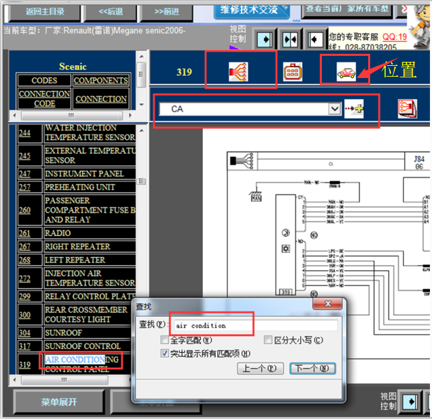Screen dimensions: 432x419
Task: Click right arrow of menu panel horizontal scrollbar
Action: [130, 115]
